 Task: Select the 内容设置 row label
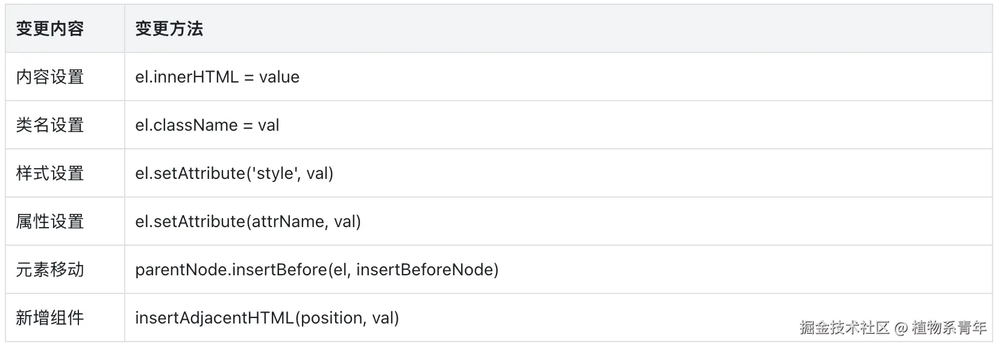click(x=50, y=77)
